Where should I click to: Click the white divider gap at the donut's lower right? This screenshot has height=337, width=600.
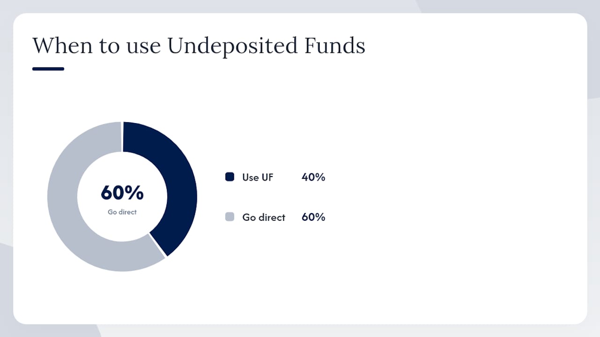(x=158, y=245)
